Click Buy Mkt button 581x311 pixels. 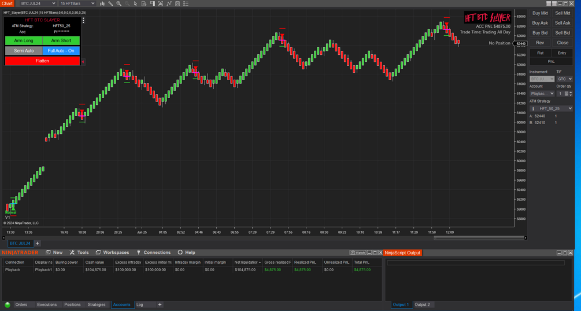(x=540, y=13)
